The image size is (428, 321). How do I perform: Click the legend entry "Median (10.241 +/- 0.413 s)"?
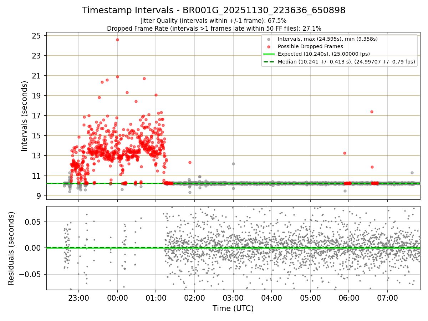pyautogui.click(x=346, y=62)
